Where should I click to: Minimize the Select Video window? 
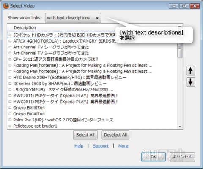click(x=174, y=6)
